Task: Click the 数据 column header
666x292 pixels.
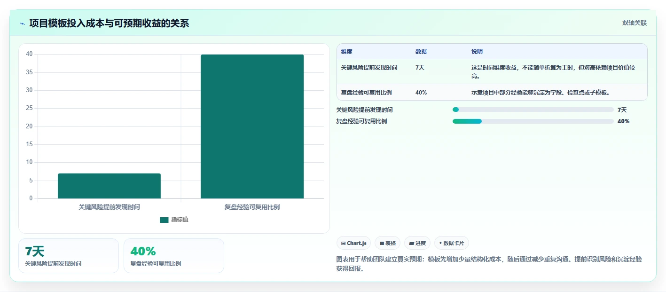Action: tap(421, 52)
